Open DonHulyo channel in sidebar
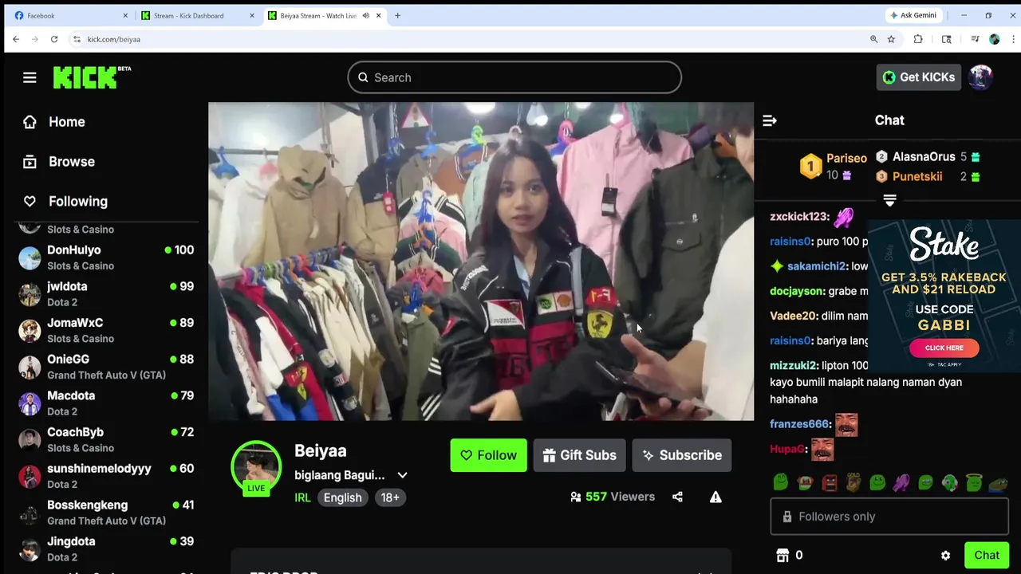1021x574 pixels. pos(106,258)
